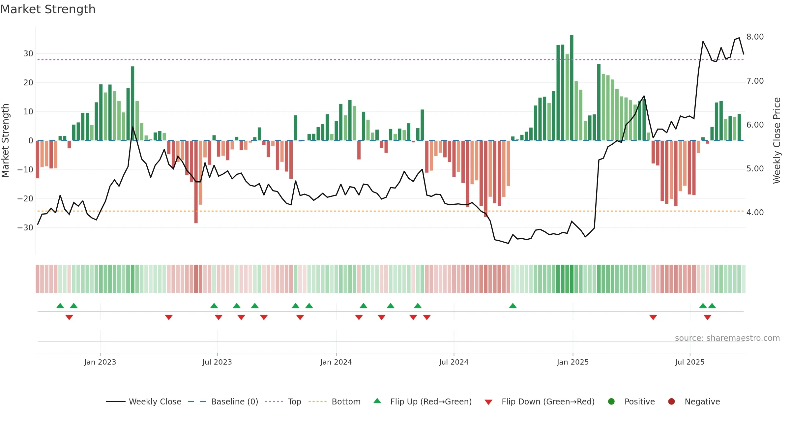Viewport: 791px width, 445px height.
Task: Click the first flip-down triangle before Jan 2023
Action: 69,317
